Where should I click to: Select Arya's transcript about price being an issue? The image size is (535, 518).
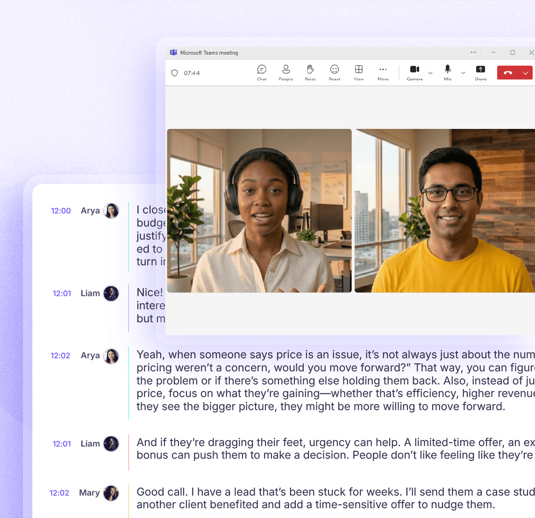coord(336,381)
